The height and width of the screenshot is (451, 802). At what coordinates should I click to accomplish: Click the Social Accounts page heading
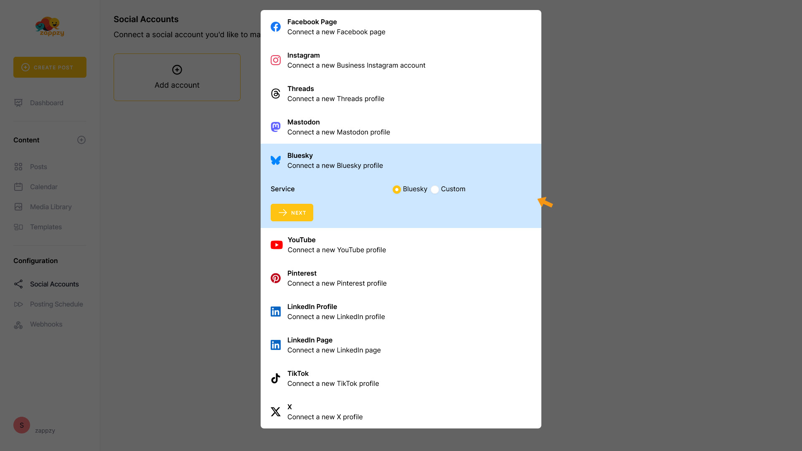(x=146, y=19)
